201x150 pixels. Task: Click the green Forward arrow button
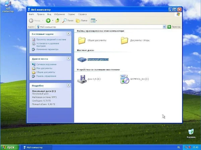(48, 20)
